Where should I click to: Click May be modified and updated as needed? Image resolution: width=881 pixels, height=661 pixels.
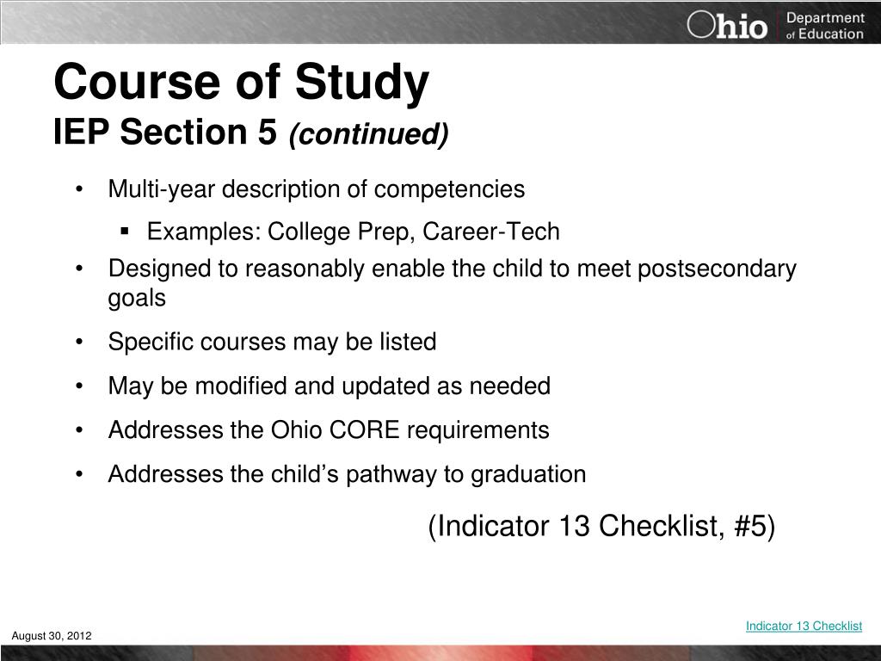tap(330, 386)
